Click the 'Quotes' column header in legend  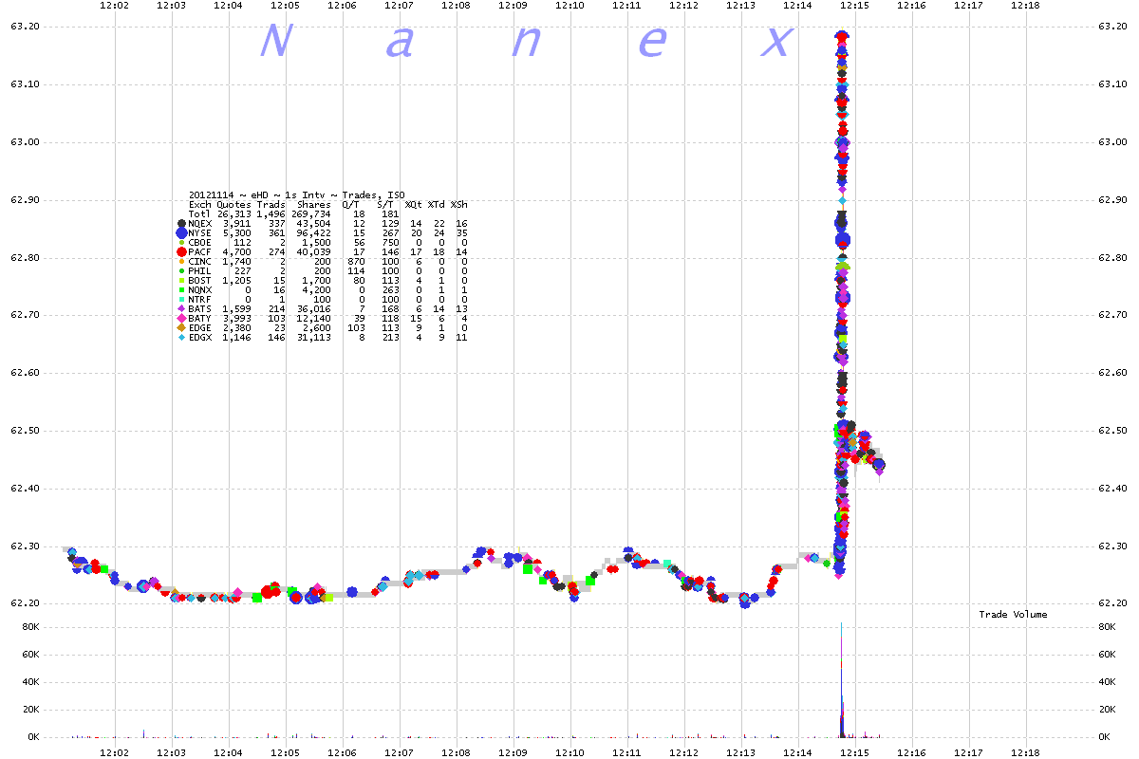pos(233,205)
